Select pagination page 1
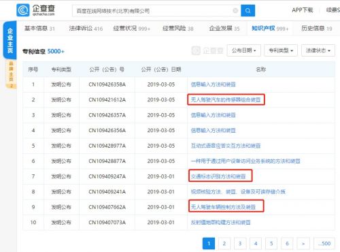 209,244
